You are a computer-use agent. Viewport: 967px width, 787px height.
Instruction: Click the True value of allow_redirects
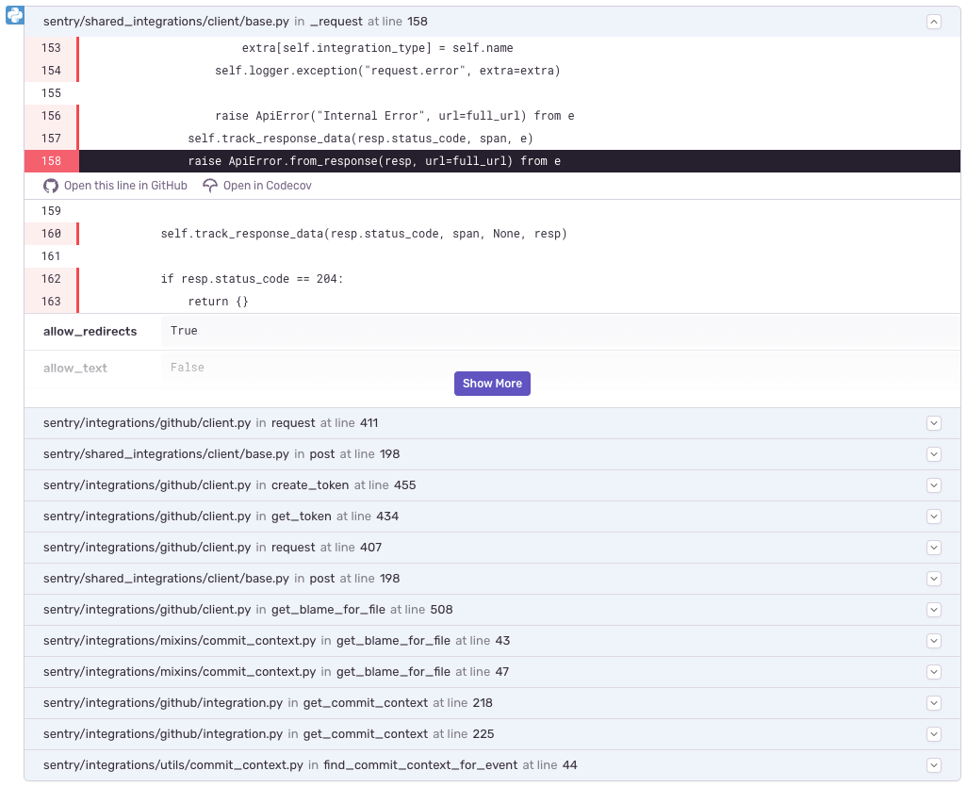pyautogui.click(x=184, y=331)
